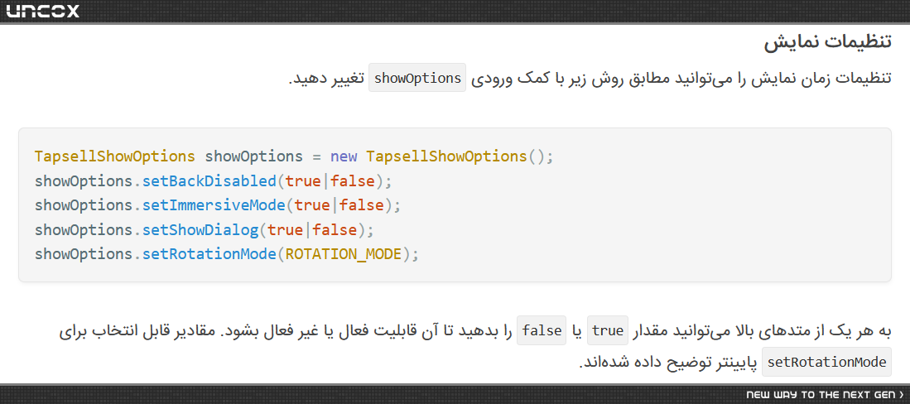910x404 pixels.
Task: Click true in the setBackDisabled line
Action: click(x=303, y=181)
